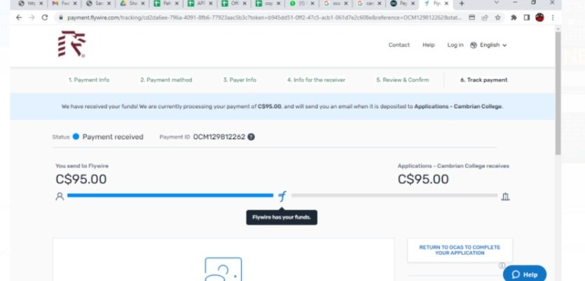The image size is (585, 281).
Task: Bookmark this page with the star icon
Action: pos(497,17)
